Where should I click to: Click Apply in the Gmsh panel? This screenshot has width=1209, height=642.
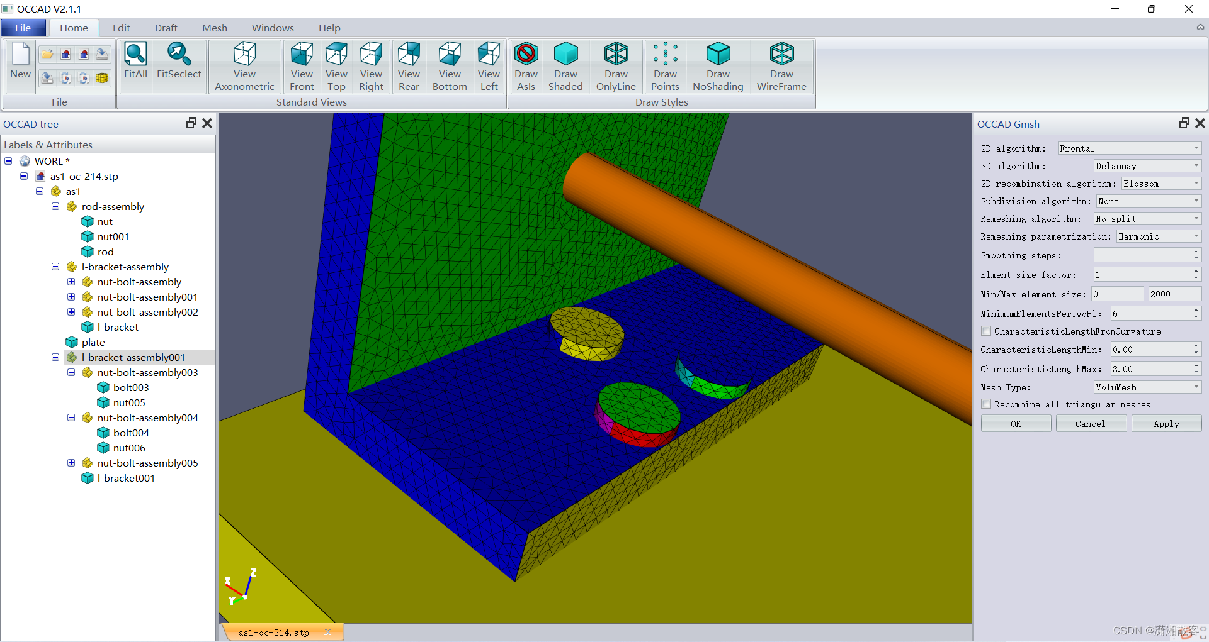[1166, 424]
